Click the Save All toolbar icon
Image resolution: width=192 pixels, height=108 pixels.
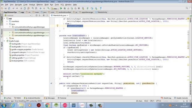[x=5, y=8]
